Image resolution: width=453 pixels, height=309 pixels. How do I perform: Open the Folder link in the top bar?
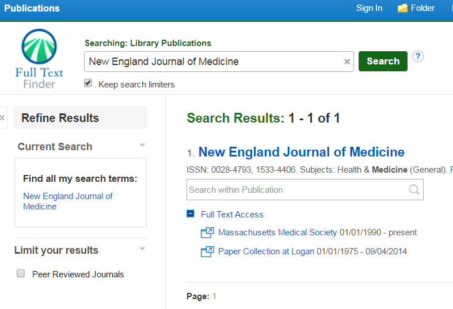(x=422, y=8)
